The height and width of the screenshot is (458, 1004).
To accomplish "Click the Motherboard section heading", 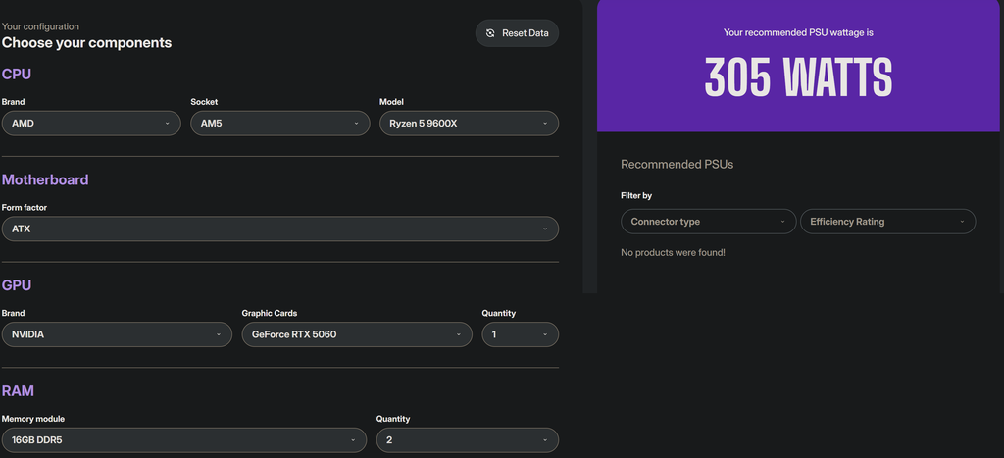I will 45,180.
